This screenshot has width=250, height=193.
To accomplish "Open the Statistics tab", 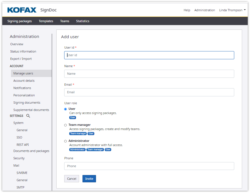I will pos(82,21).
